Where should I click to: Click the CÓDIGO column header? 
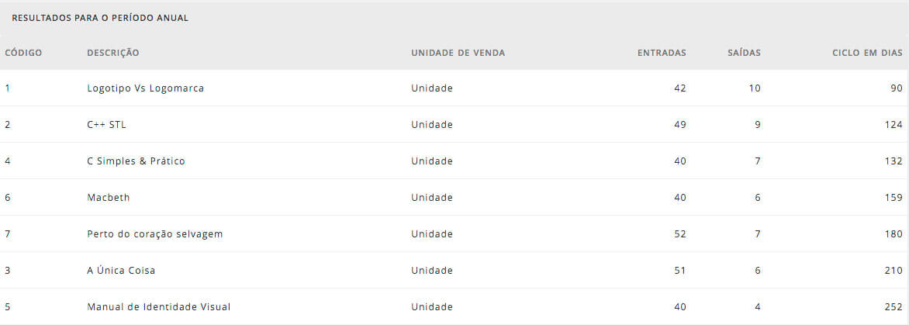pyautogui.click(x=23, y=53)
